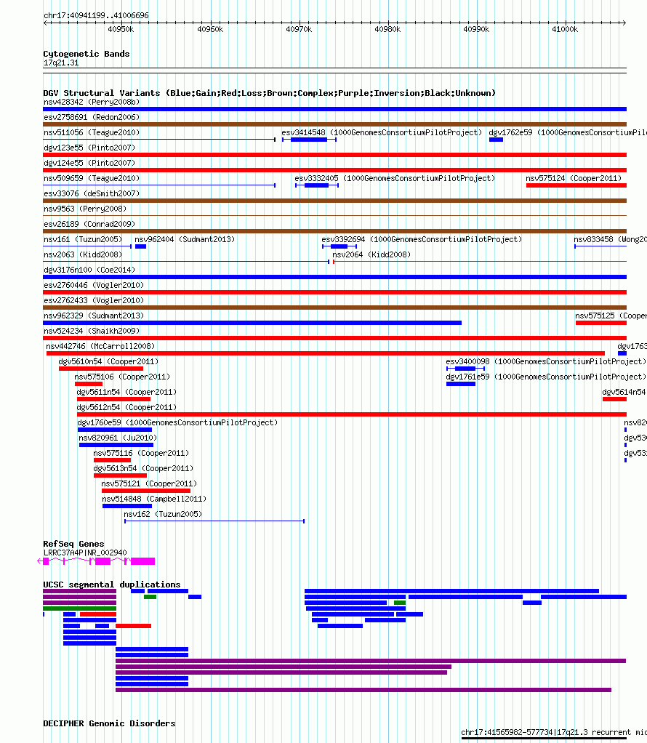
Task: Click esv33076 (deSmith2007) label
Action: [92, 193]
